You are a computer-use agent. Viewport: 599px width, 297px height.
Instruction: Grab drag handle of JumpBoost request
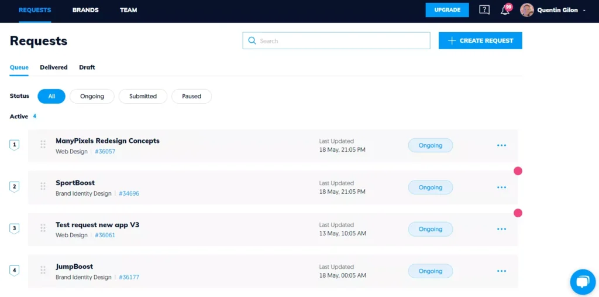coord(43,270)
